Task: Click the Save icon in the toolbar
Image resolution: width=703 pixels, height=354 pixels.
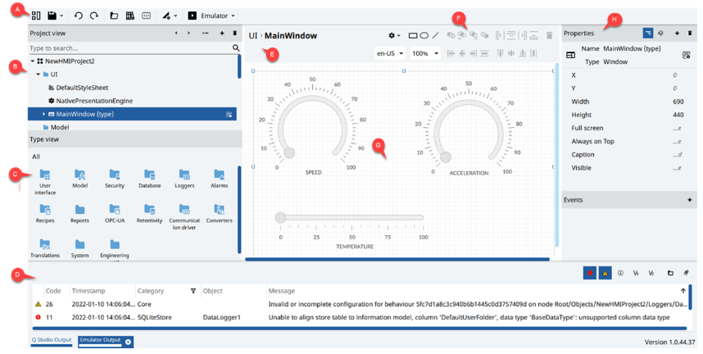Action: [52, 16]
